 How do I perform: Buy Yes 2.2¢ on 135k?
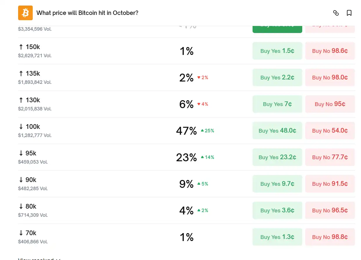click(277, 77)
